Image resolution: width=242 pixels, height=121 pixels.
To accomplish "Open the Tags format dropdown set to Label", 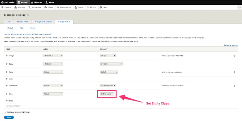I will coord(109,72).
